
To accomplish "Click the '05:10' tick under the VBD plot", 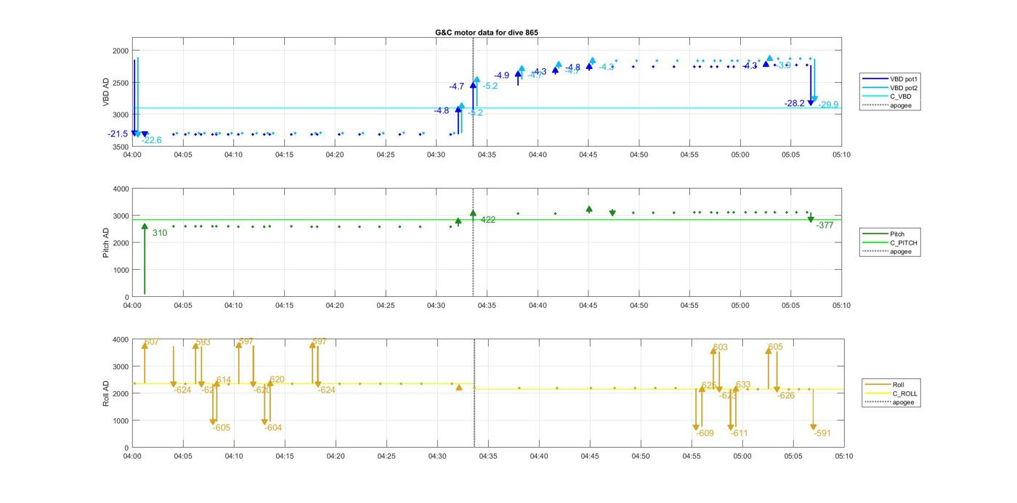I will coord(841,155).
